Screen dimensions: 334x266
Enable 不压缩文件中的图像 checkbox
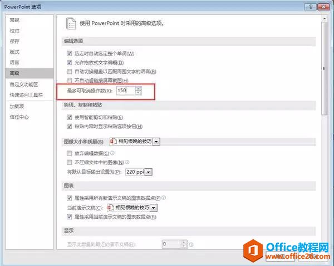click(x=69, y=162)
